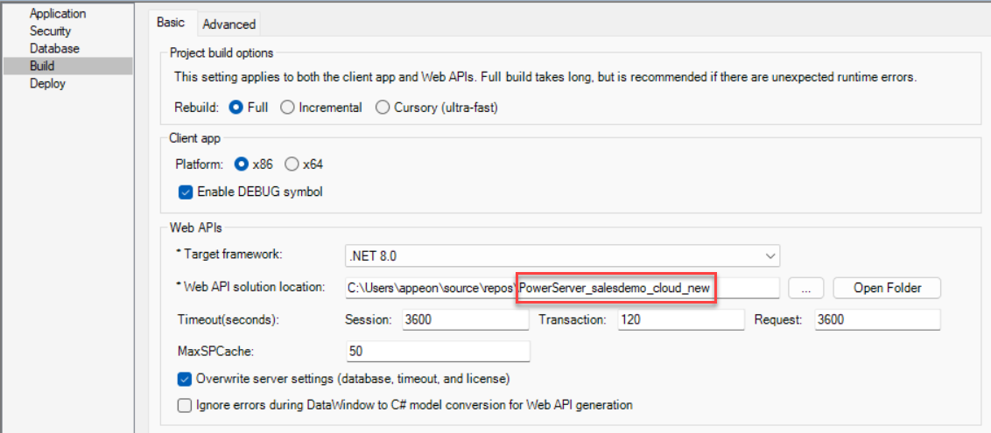Click the Web API solution location field

point(560,288)
